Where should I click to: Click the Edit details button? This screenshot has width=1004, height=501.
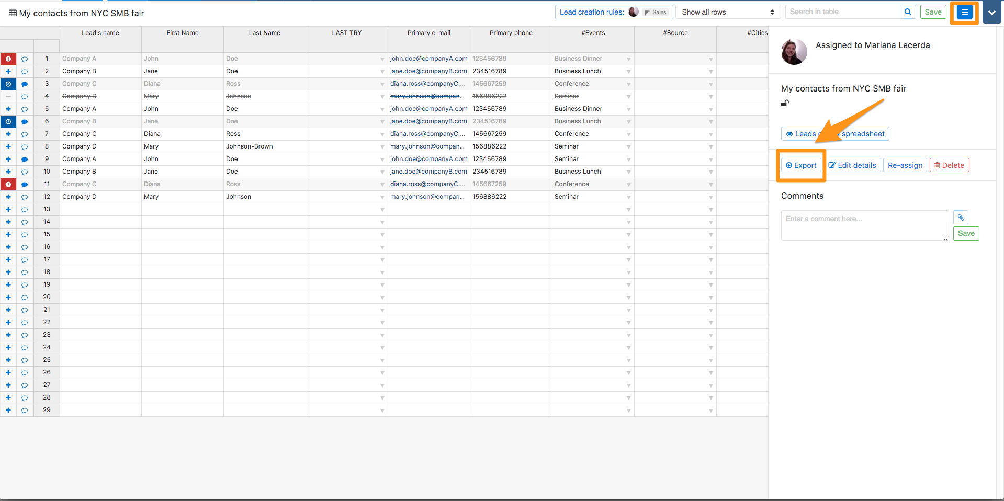click(x=852, y=165)
